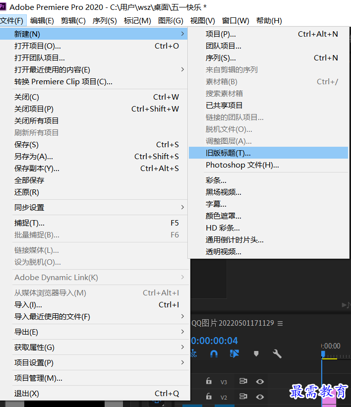351x407 pixels.
Task: Choose 透明视频... in New submenu
Action: pos(268,251)
